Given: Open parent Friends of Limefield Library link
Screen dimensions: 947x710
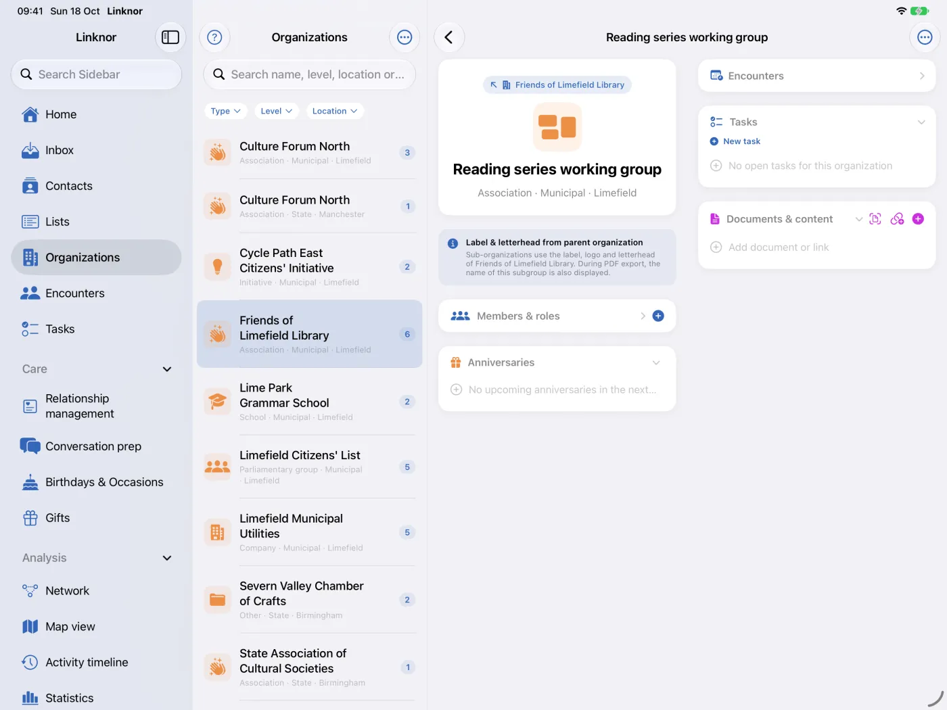Looking at the screenshot, I should point(557,85).
